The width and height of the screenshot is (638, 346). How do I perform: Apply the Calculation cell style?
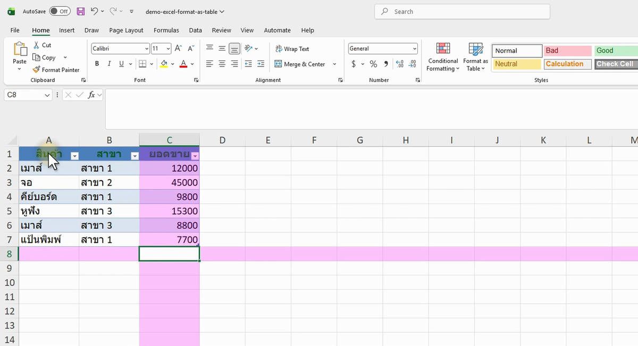tap(567, 64)
